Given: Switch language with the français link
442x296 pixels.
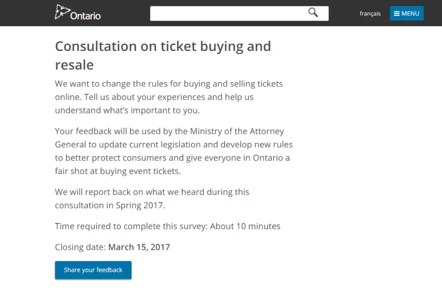Looking at the screenshot, I should pos(370,13).
